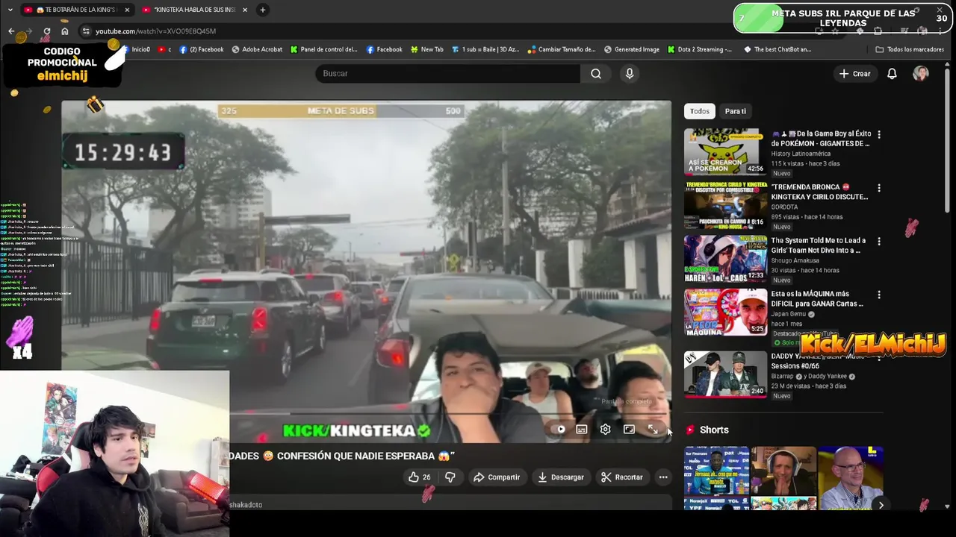Open the New Tab bookmark

(426, 49)
